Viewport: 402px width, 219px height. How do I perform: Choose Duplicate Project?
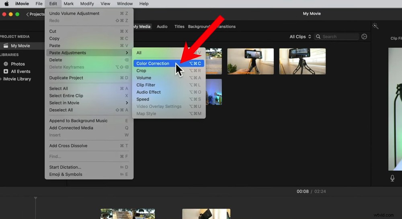(89, 78)
